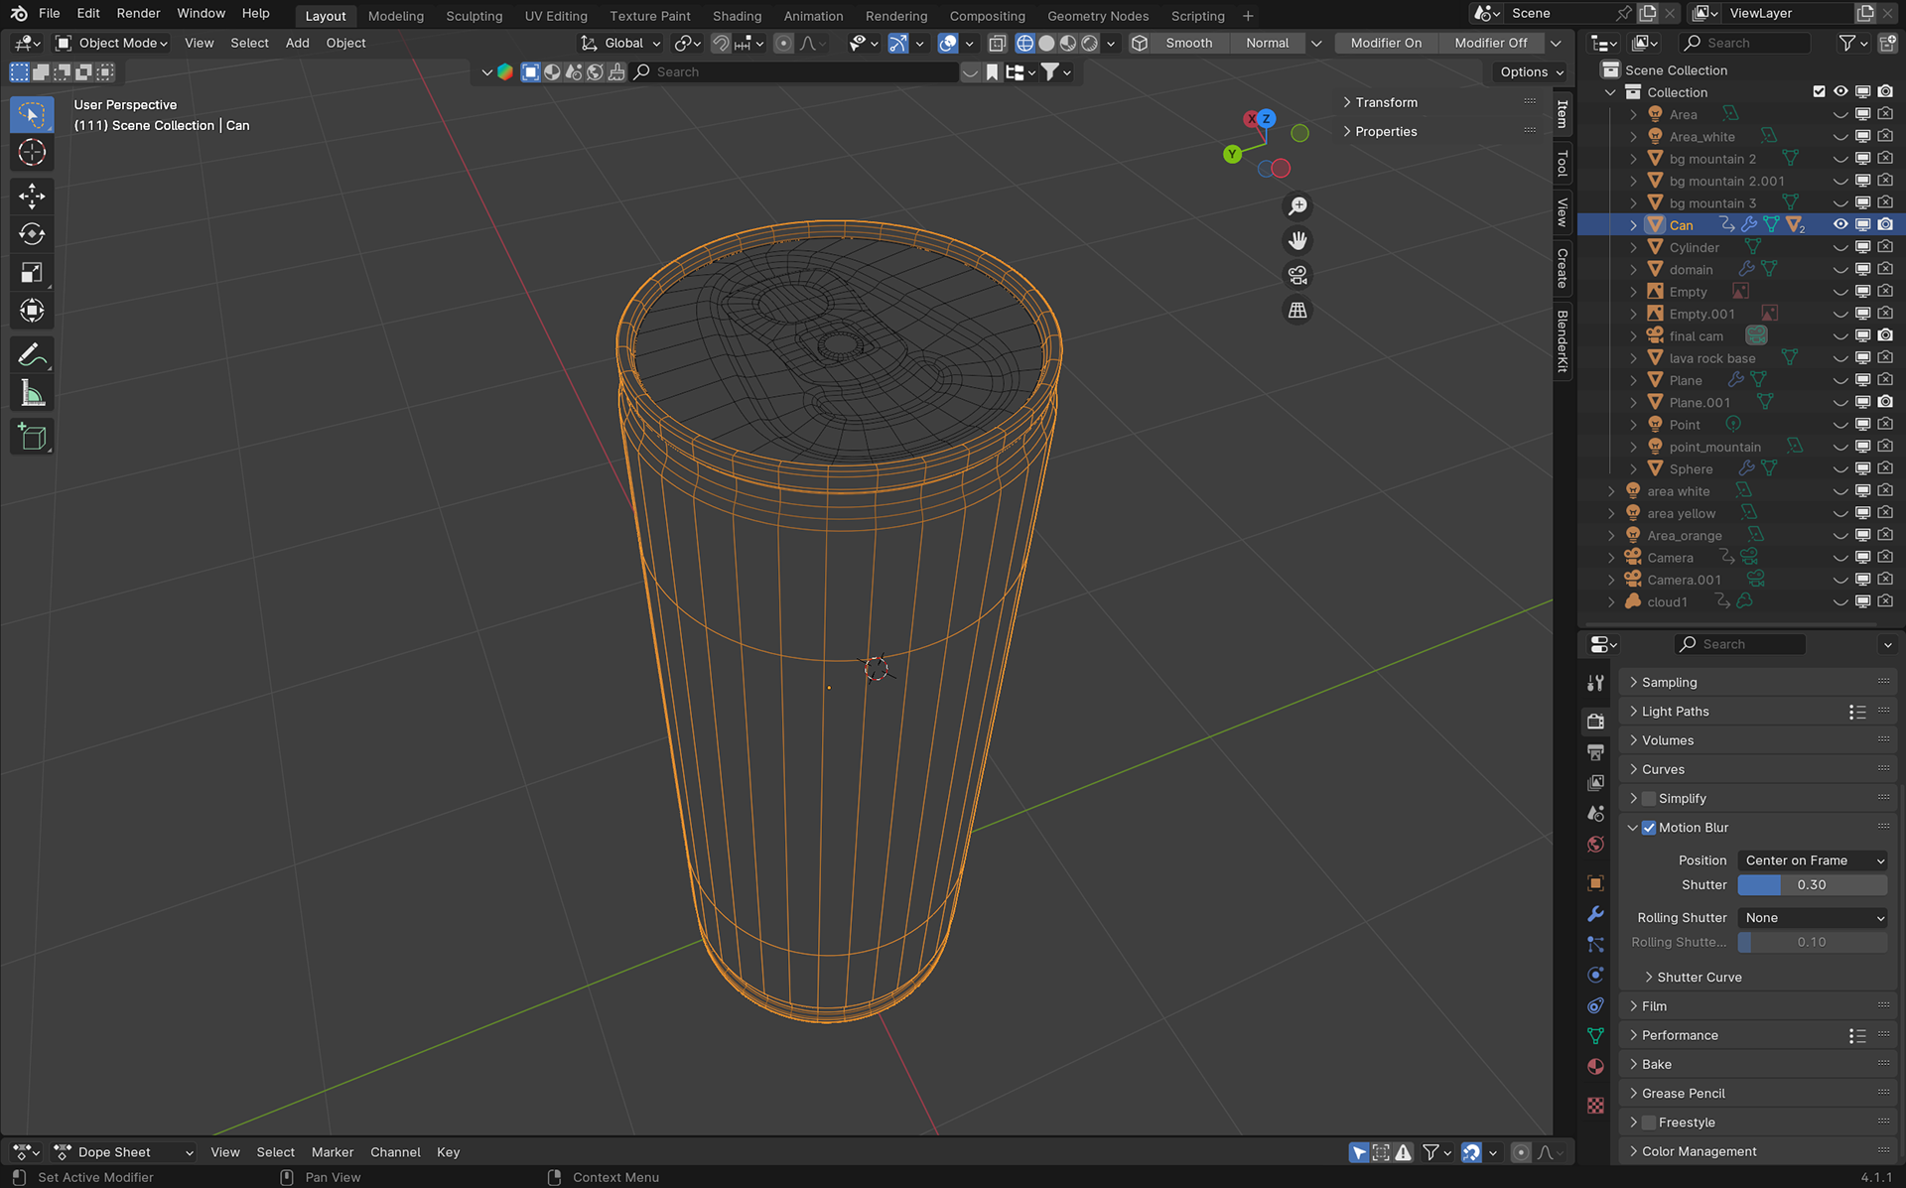Open the Object Mode dropdown
This screenshot has height=1188, width=1906.
click(111, 43)
